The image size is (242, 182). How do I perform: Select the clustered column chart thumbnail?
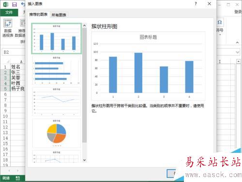pos(57,38)
